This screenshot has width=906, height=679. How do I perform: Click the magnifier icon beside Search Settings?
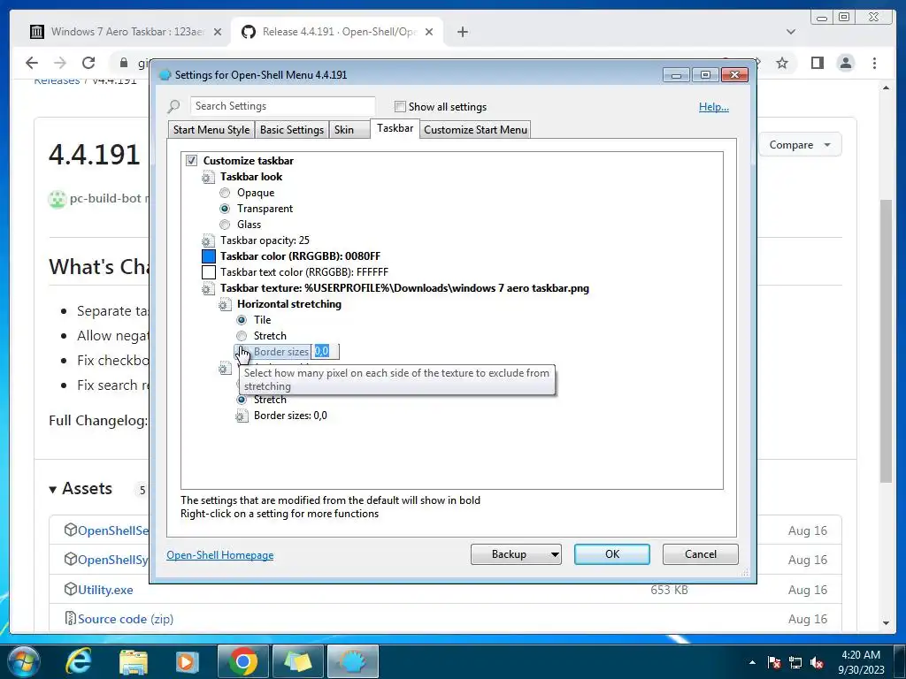(x=174, y=107)
